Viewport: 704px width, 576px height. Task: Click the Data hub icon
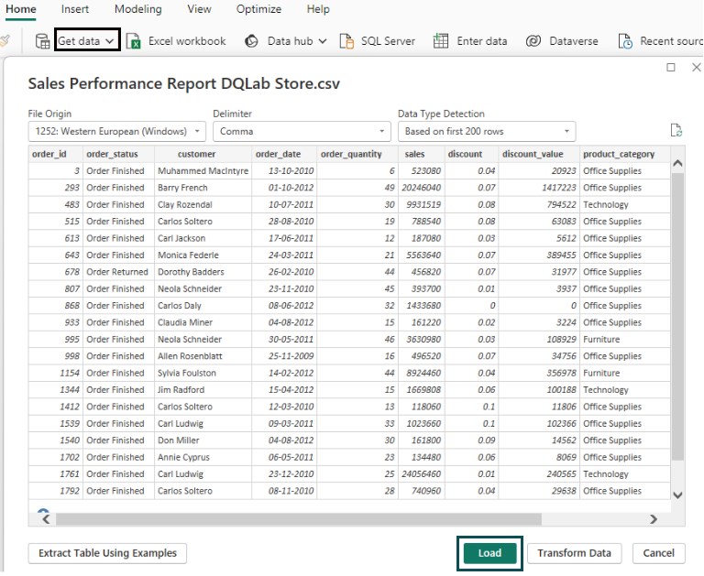(x=251, y=41)
